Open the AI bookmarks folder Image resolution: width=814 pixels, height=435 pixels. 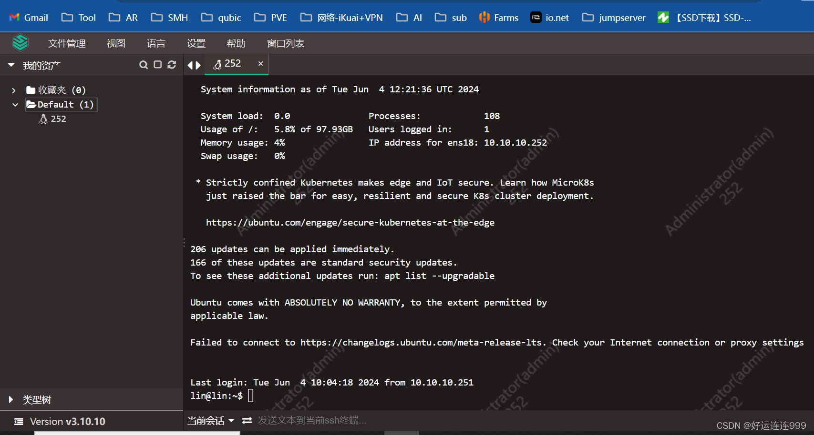(409, 18)
